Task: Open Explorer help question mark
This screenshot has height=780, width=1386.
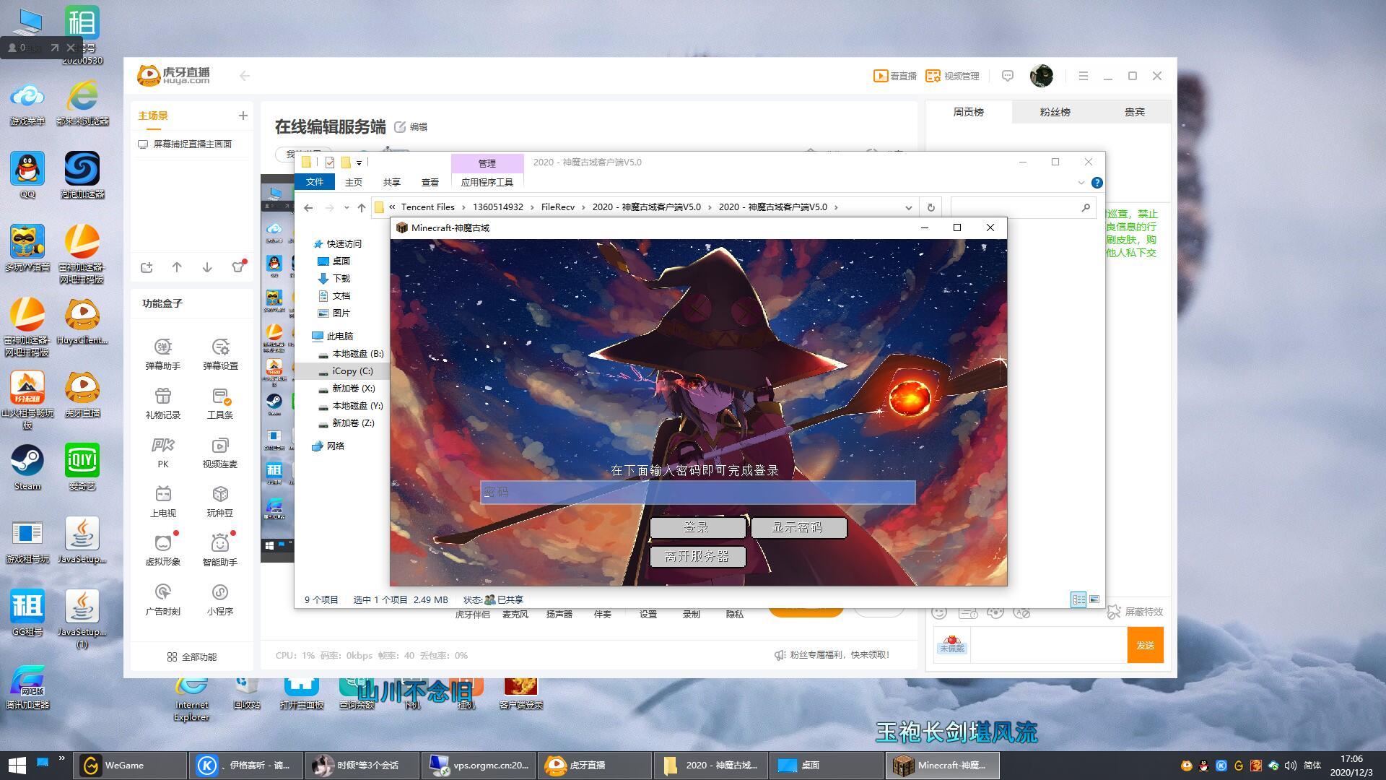Action: (x=1097, y=183)
